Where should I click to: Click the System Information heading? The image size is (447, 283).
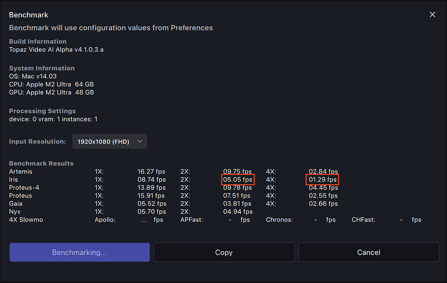point(42,68)
